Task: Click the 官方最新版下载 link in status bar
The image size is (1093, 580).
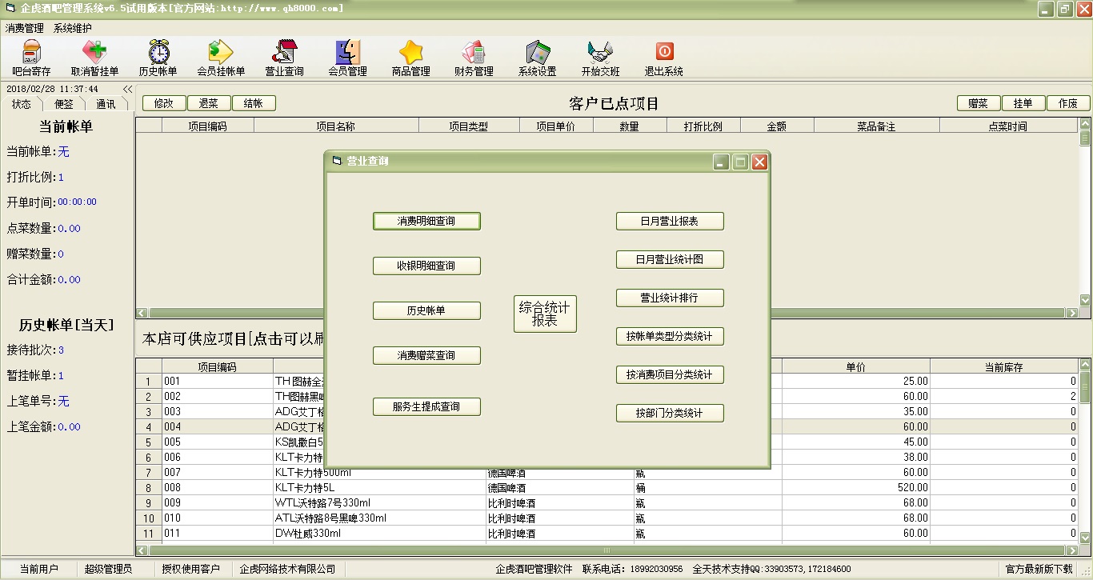Action: tap(1039, 569)
